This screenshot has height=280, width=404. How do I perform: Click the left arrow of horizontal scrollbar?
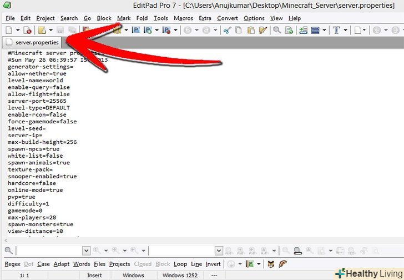6,241
